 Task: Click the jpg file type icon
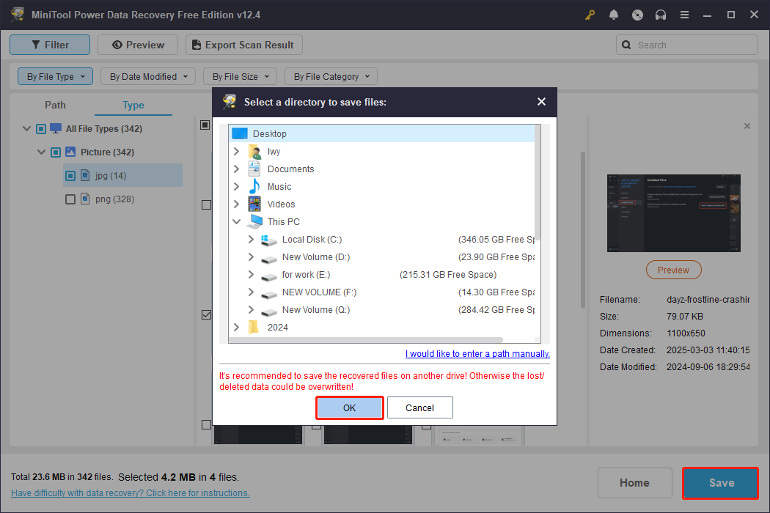click(85, 175)
